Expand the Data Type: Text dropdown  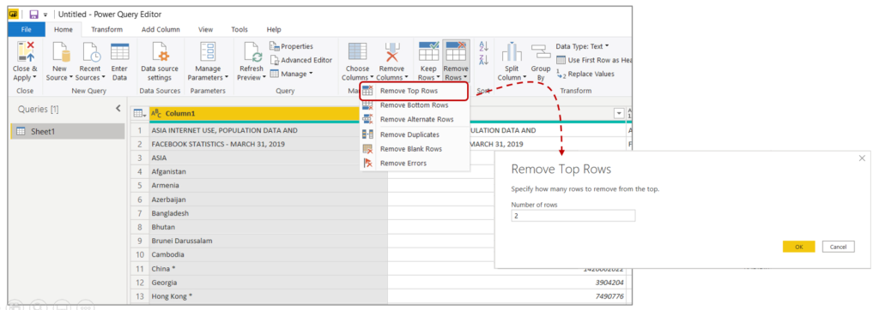point(583,46)
